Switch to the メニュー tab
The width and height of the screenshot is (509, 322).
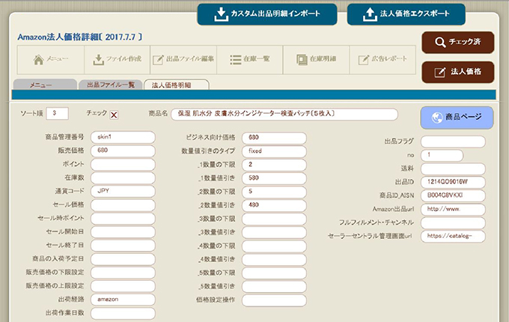[x=45, y=85]
